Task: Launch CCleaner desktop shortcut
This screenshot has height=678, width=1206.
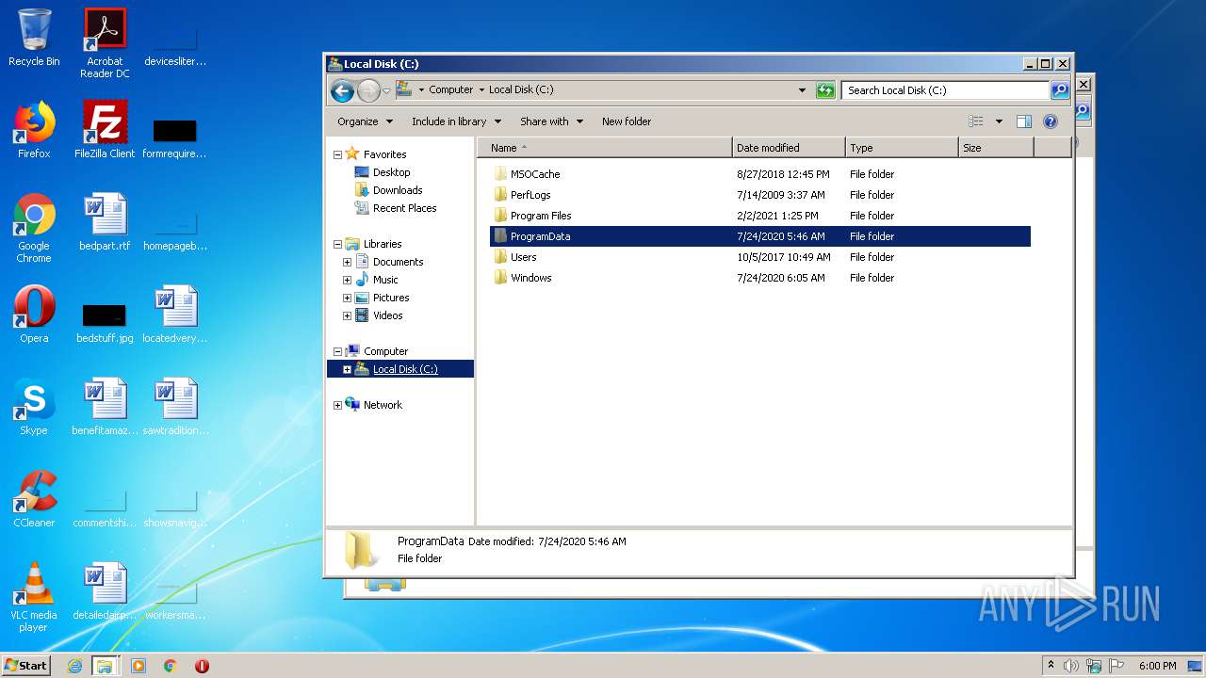Action: 34,499
